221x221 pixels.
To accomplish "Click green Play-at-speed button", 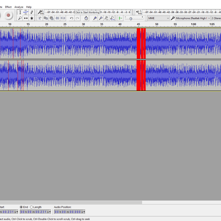I will coord(120,18).
